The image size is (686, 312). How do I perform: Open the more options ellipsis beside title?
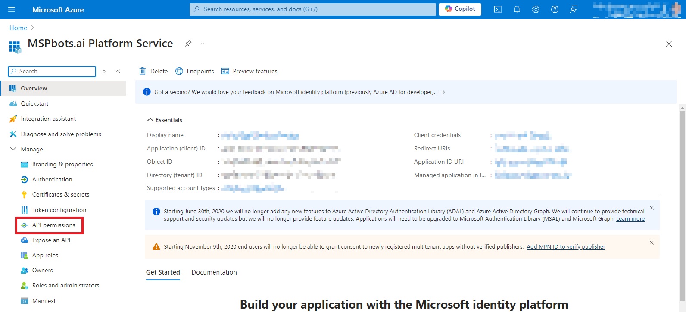click(203, 44)
